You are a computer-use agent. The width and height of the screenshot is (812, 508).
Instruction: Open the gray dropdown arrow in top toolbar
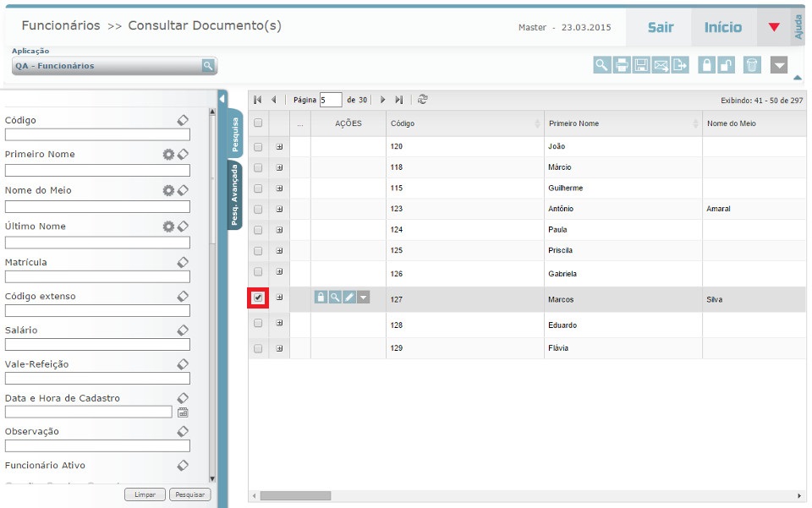[x=780, y=65]
